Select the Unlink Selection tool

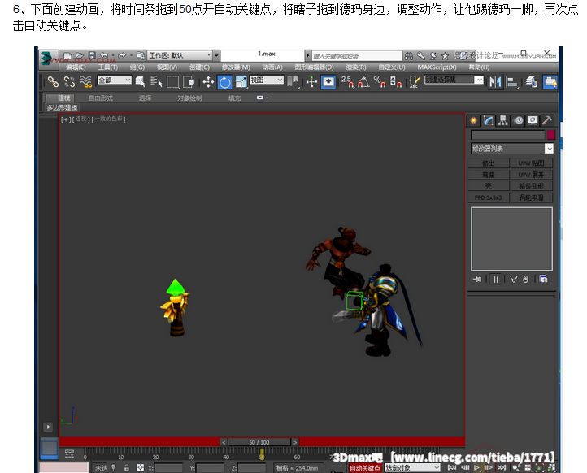pyautogui.click(x=69, y=81)
